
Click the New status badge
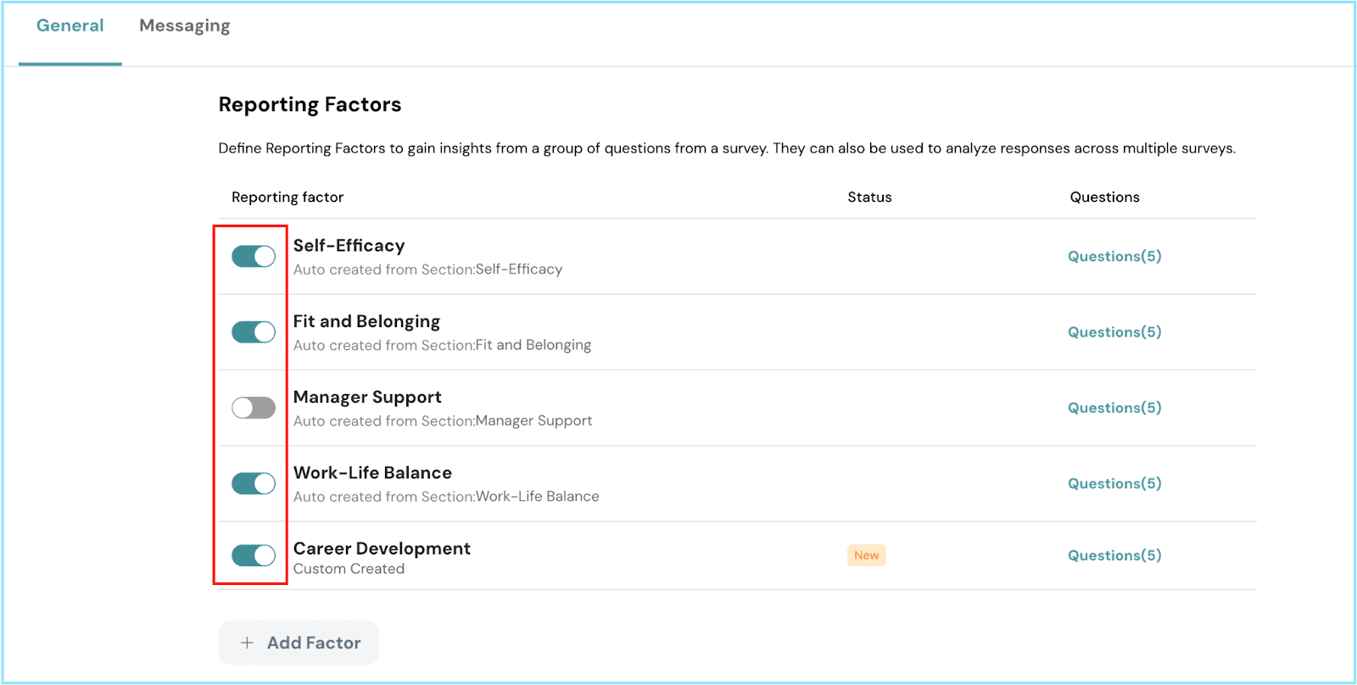pos(866,555)
